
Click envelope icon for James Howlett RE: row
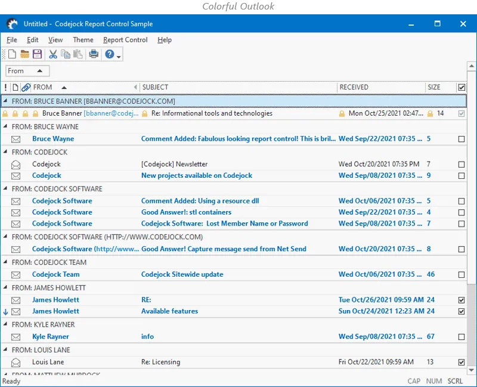point(16,301)
